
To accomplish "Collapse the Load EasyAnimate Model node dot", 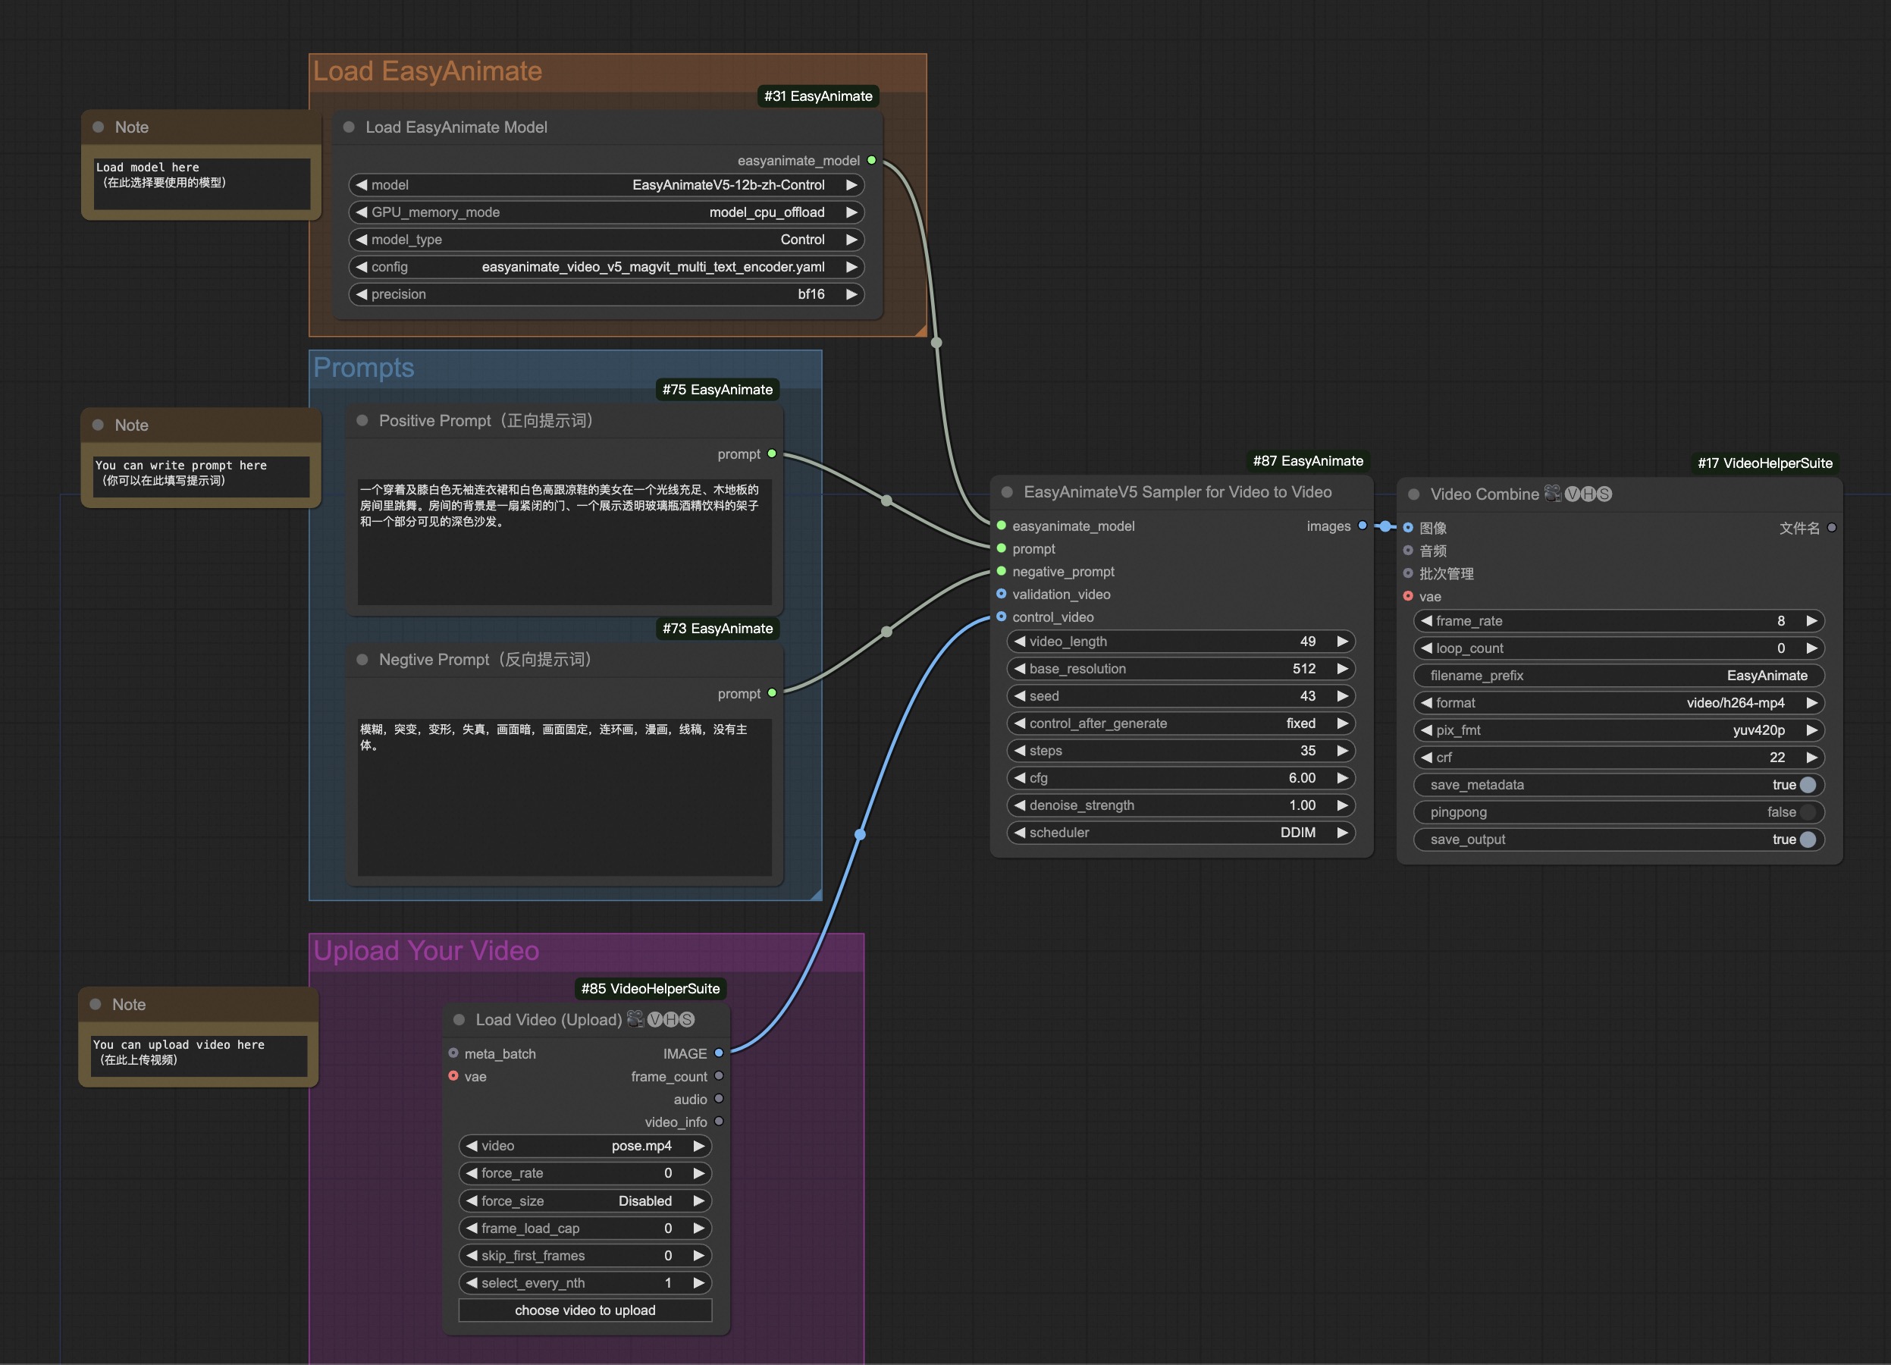I will coord(349,127).
